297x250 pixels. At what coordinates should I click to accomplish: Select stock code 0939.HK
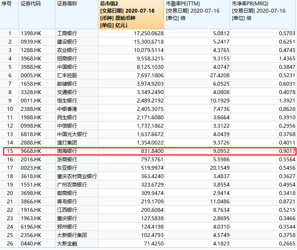point(31,42)
